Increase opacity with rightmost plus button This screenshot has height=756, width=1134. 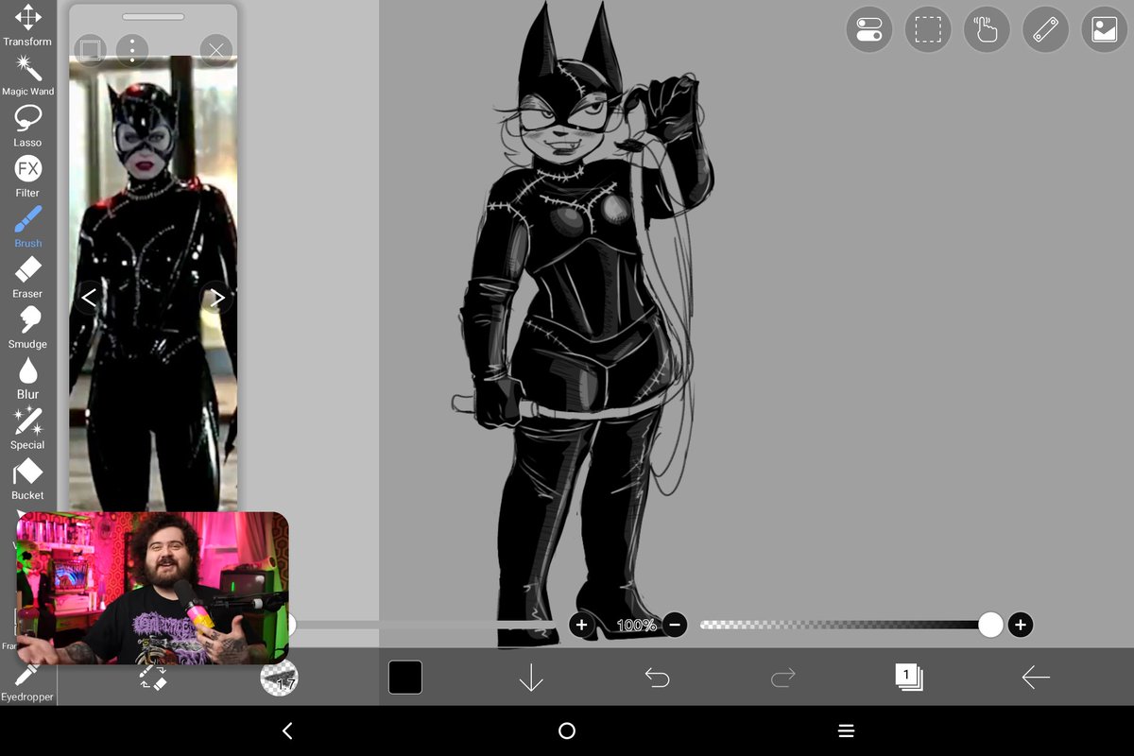[1020, 625]
